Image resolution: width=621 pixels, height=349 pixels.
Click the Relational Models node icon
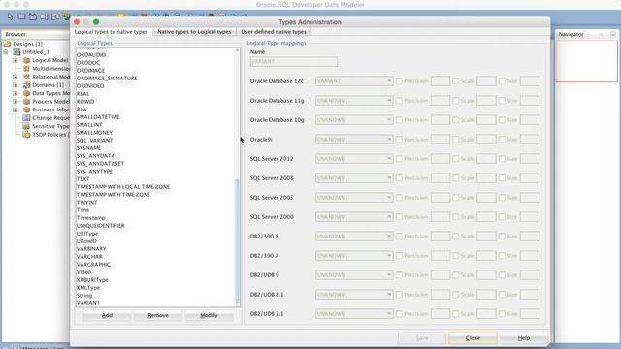click(x=26, y=77)
